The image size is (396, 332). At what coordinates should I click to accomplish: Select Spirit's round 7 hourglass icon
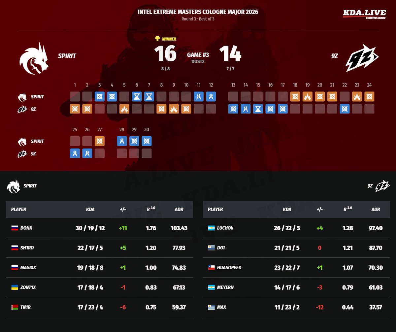pos(149,97)
